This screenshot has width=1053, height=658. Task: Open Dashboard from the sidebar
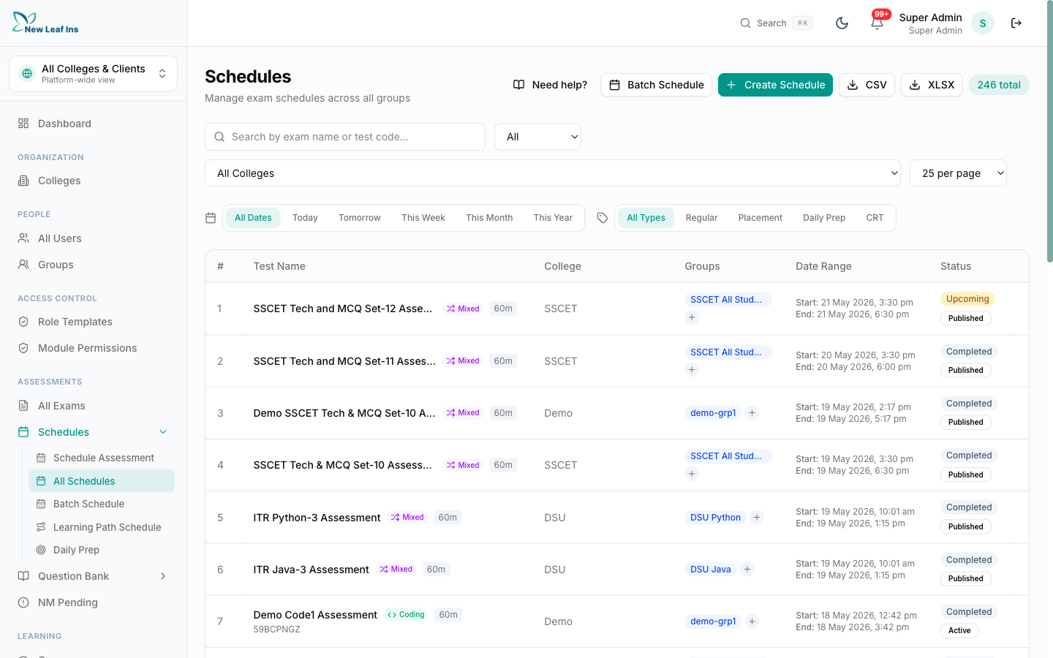93,124
